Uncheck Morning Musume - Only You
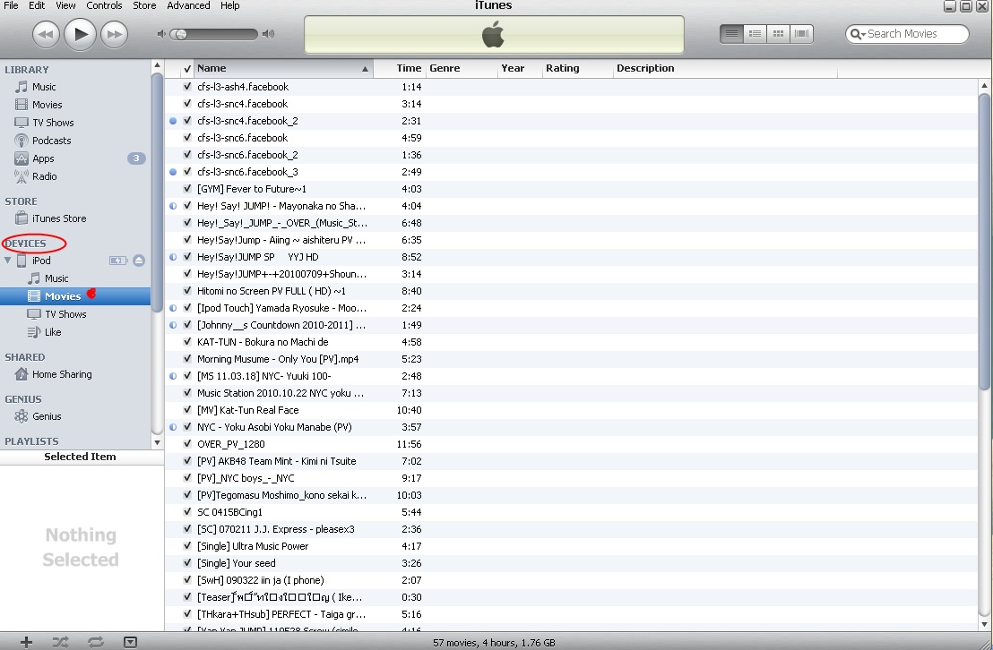This screenshot has width=993, height=650. pos(187,359)
